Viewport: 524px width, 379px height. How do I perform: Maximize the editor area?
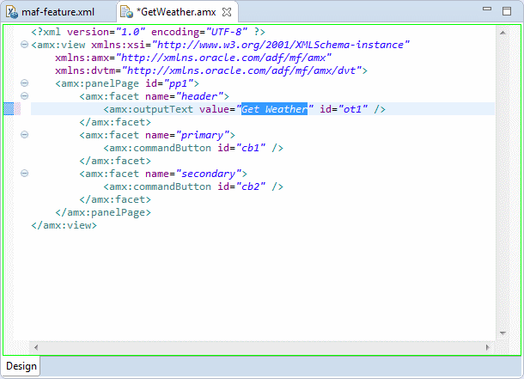(507, 11)
